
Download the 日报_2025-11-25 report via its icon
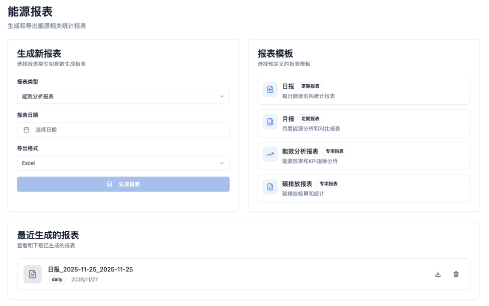[x=438, y=274]
